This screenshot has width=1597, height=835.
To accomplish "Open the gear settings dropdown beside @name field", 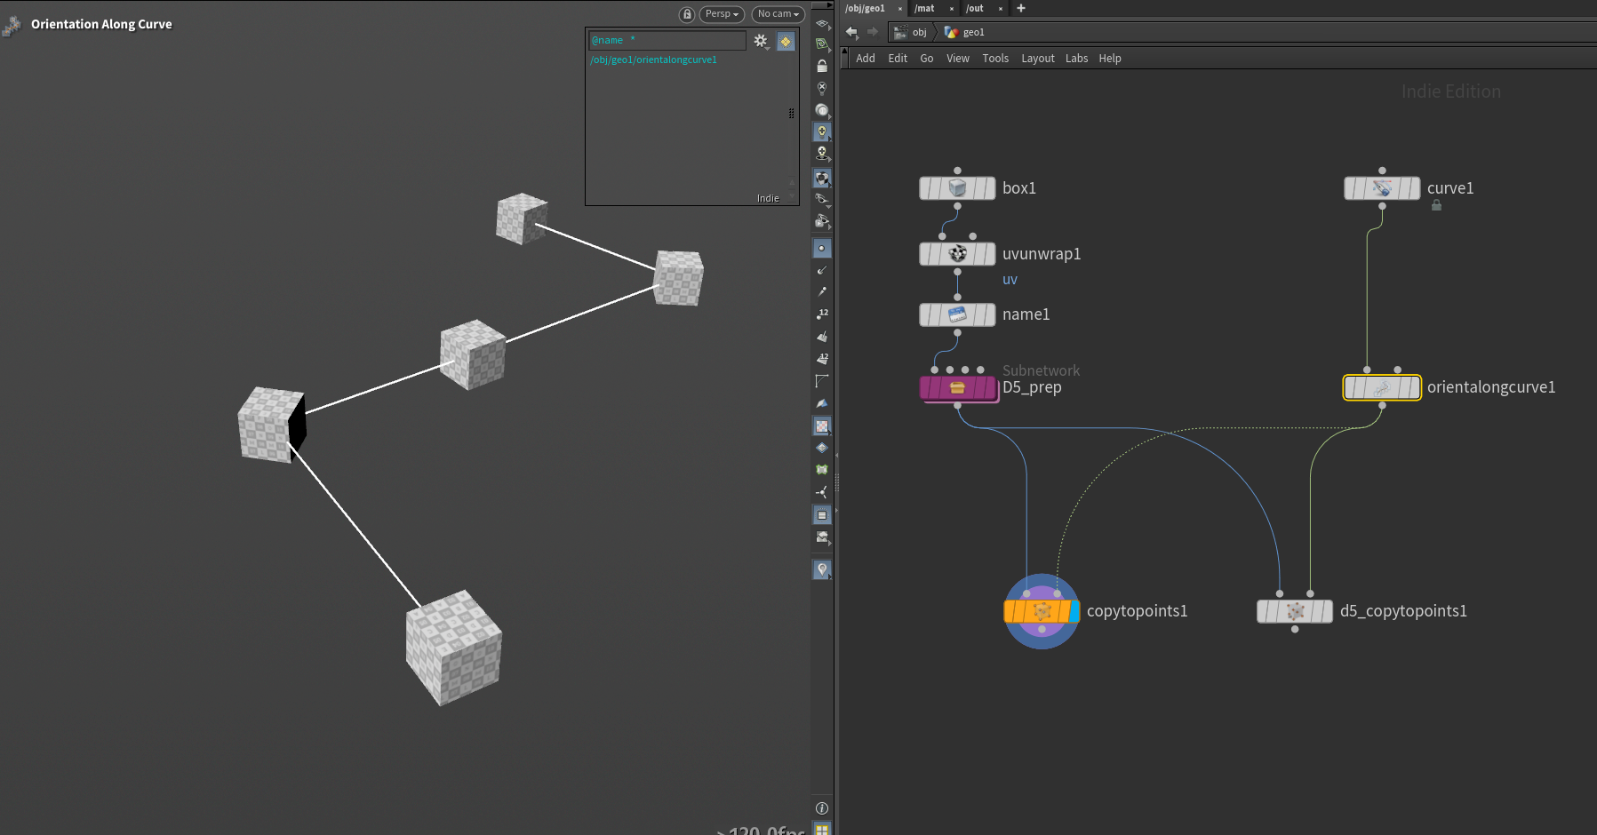I will [761, 41].
